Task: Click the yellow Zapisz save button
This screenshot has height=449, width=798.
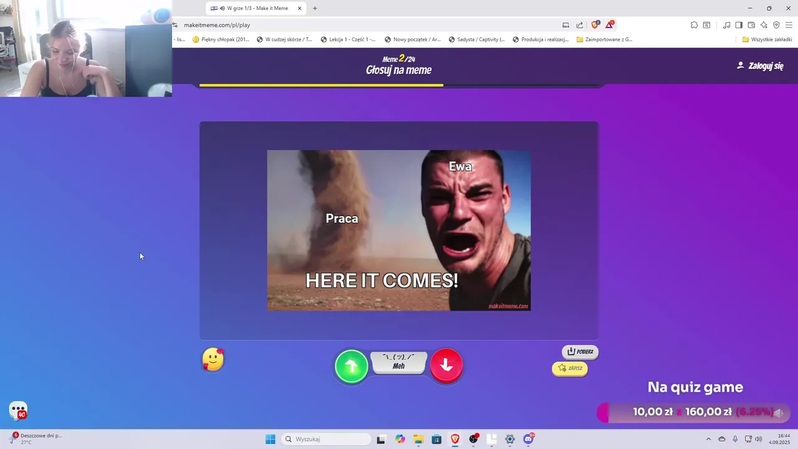Action: point(570,369)
